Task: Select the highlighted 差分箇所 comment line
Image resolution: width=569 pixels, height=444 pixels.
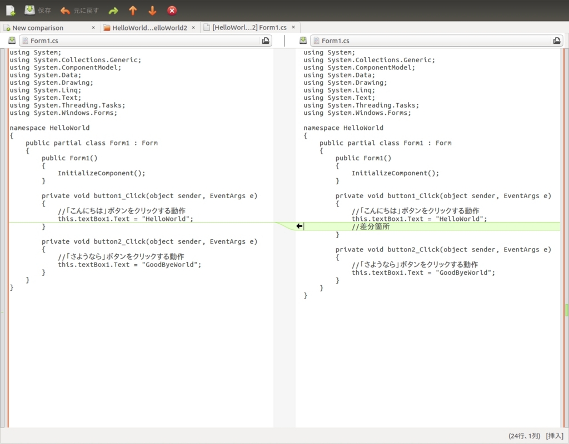Action: [371, 226]
